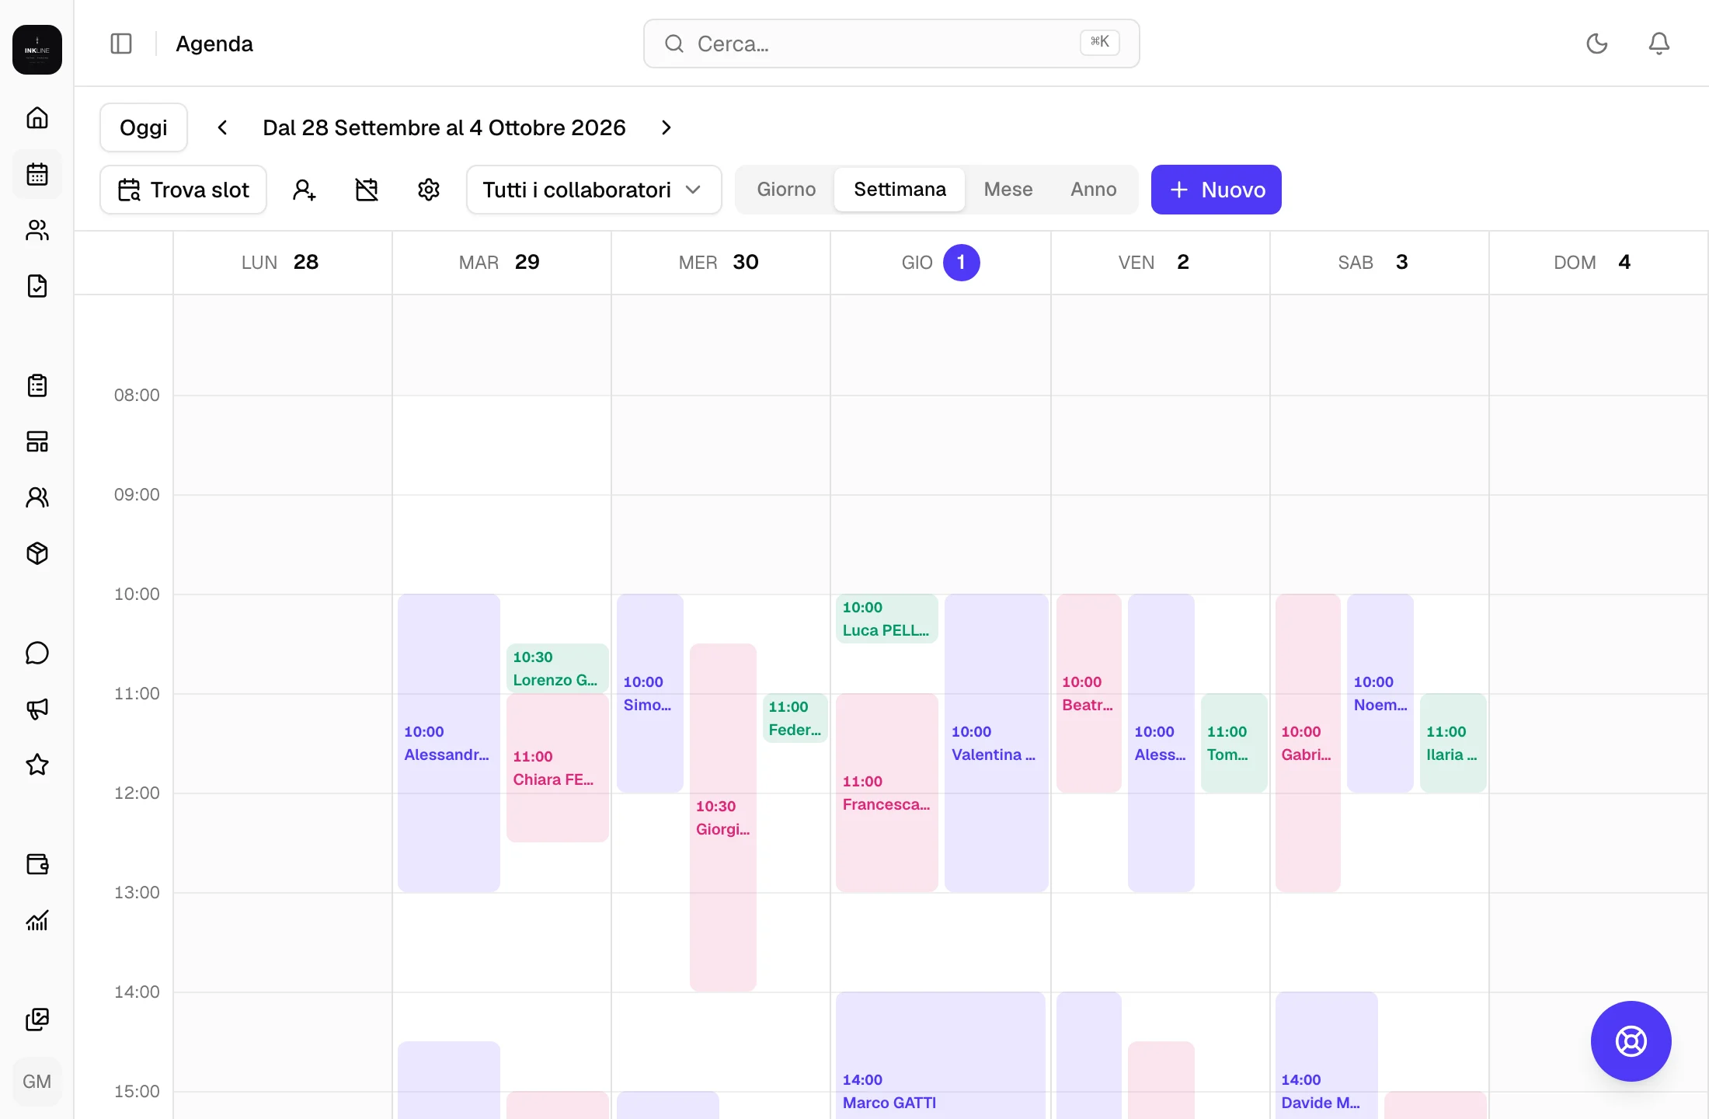Click the life-buoy help button
This screenshot has height=1119, width=1709.
(x=1631, y=1041)
